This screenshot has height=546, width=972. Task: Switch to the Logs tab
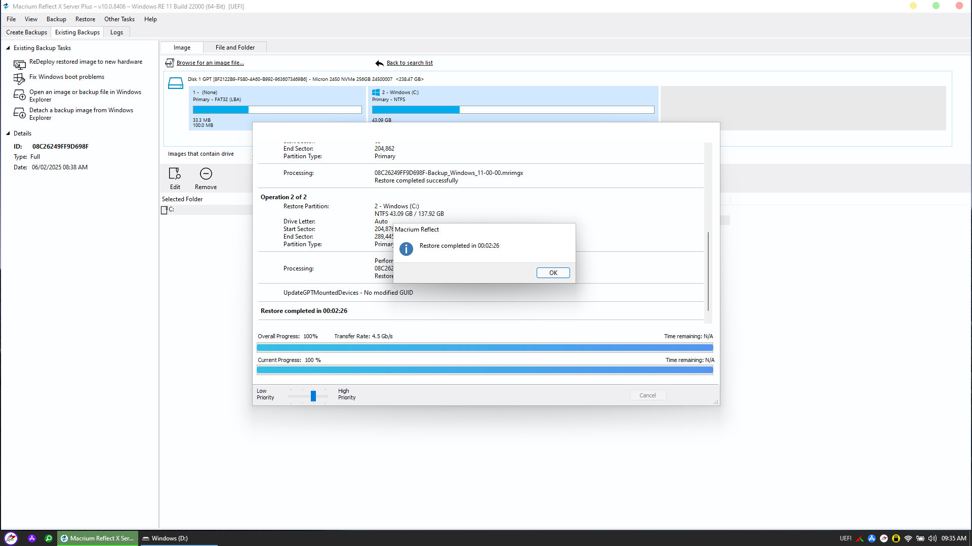click(x=116, y=32)
